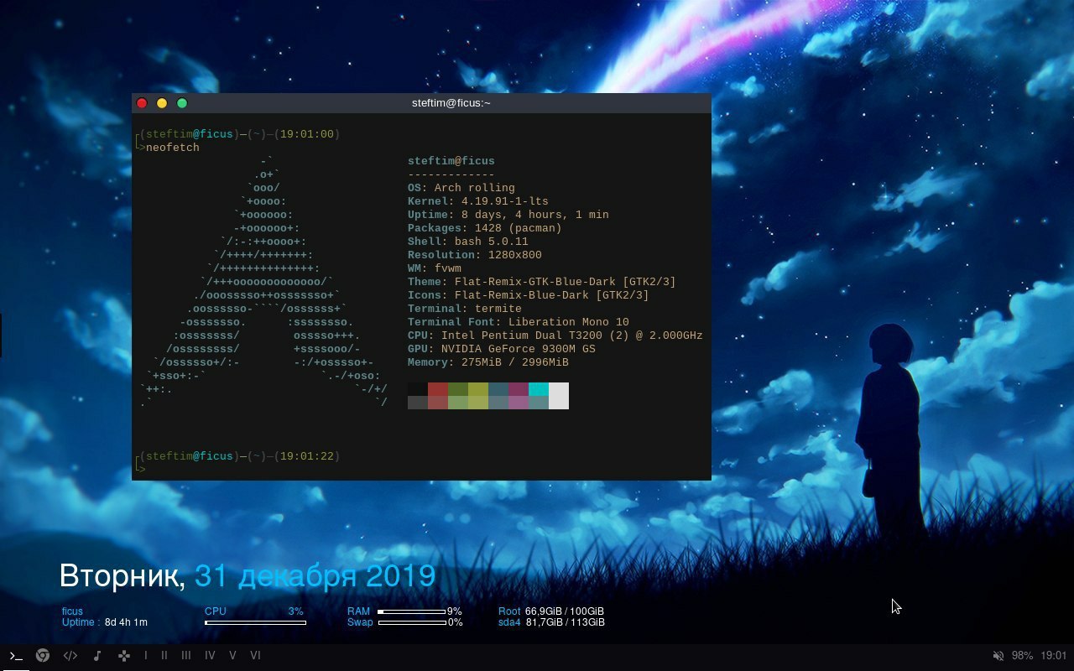The image size is (1074, 671).
Task: Click the Resolution: 1280x800 line
Action: pyautogui.click(x=475, y=255)
